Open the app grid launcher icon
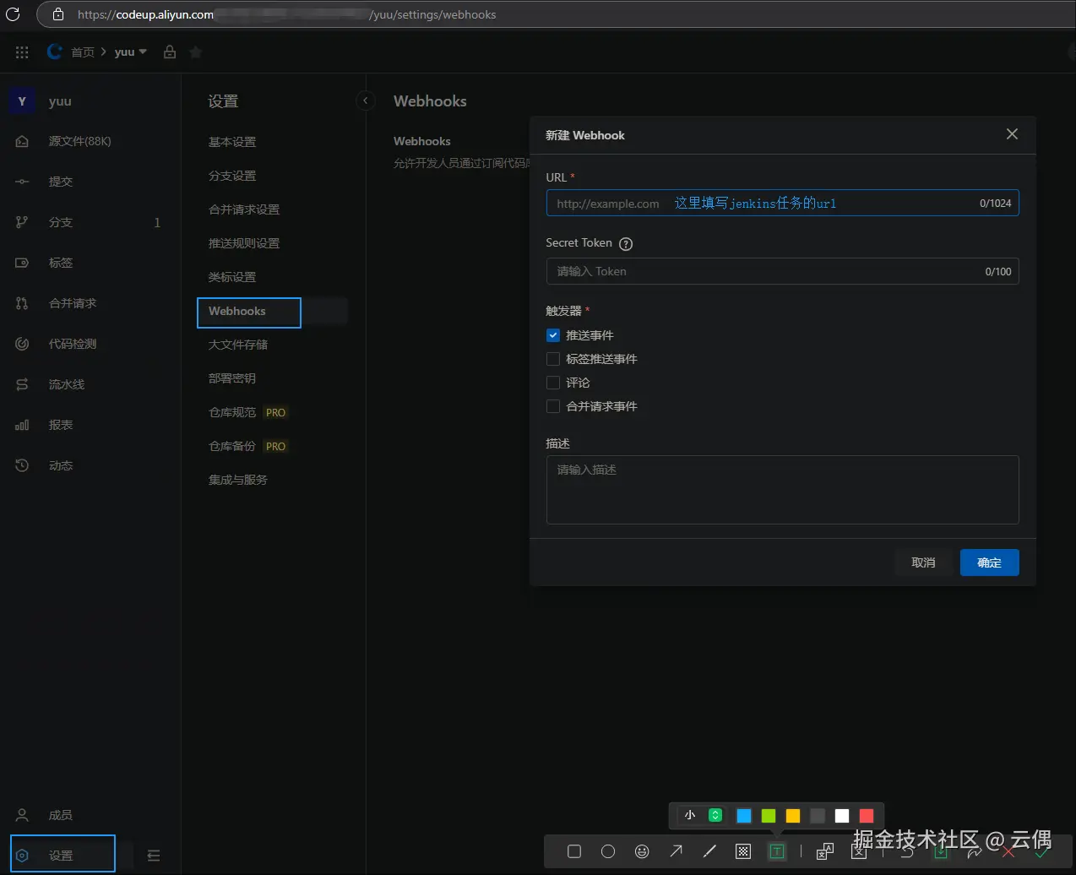The width and height of the screenshot is (1076, 875). pyautogui.click(x=22, y=52)
